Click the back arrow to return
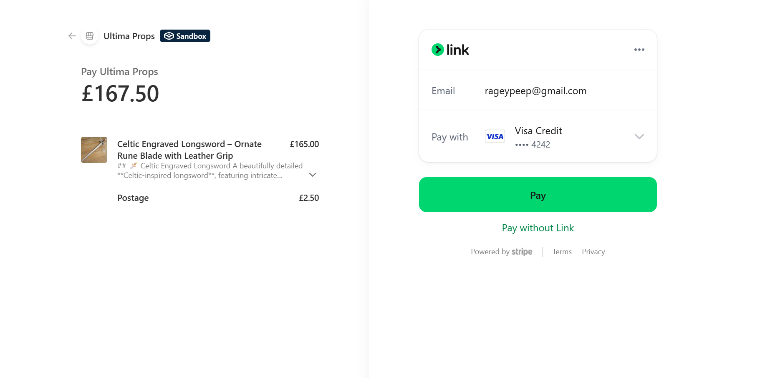The image size is (760, 378). (71, 36)
